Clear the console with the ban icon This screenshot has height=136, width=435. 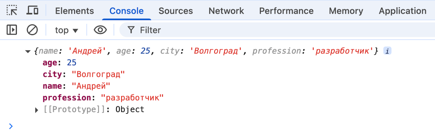(x=32, y=30)
